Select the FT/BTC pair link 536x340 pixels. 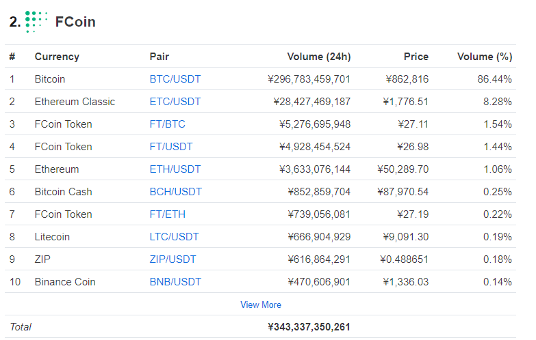(x=167, y=124)
